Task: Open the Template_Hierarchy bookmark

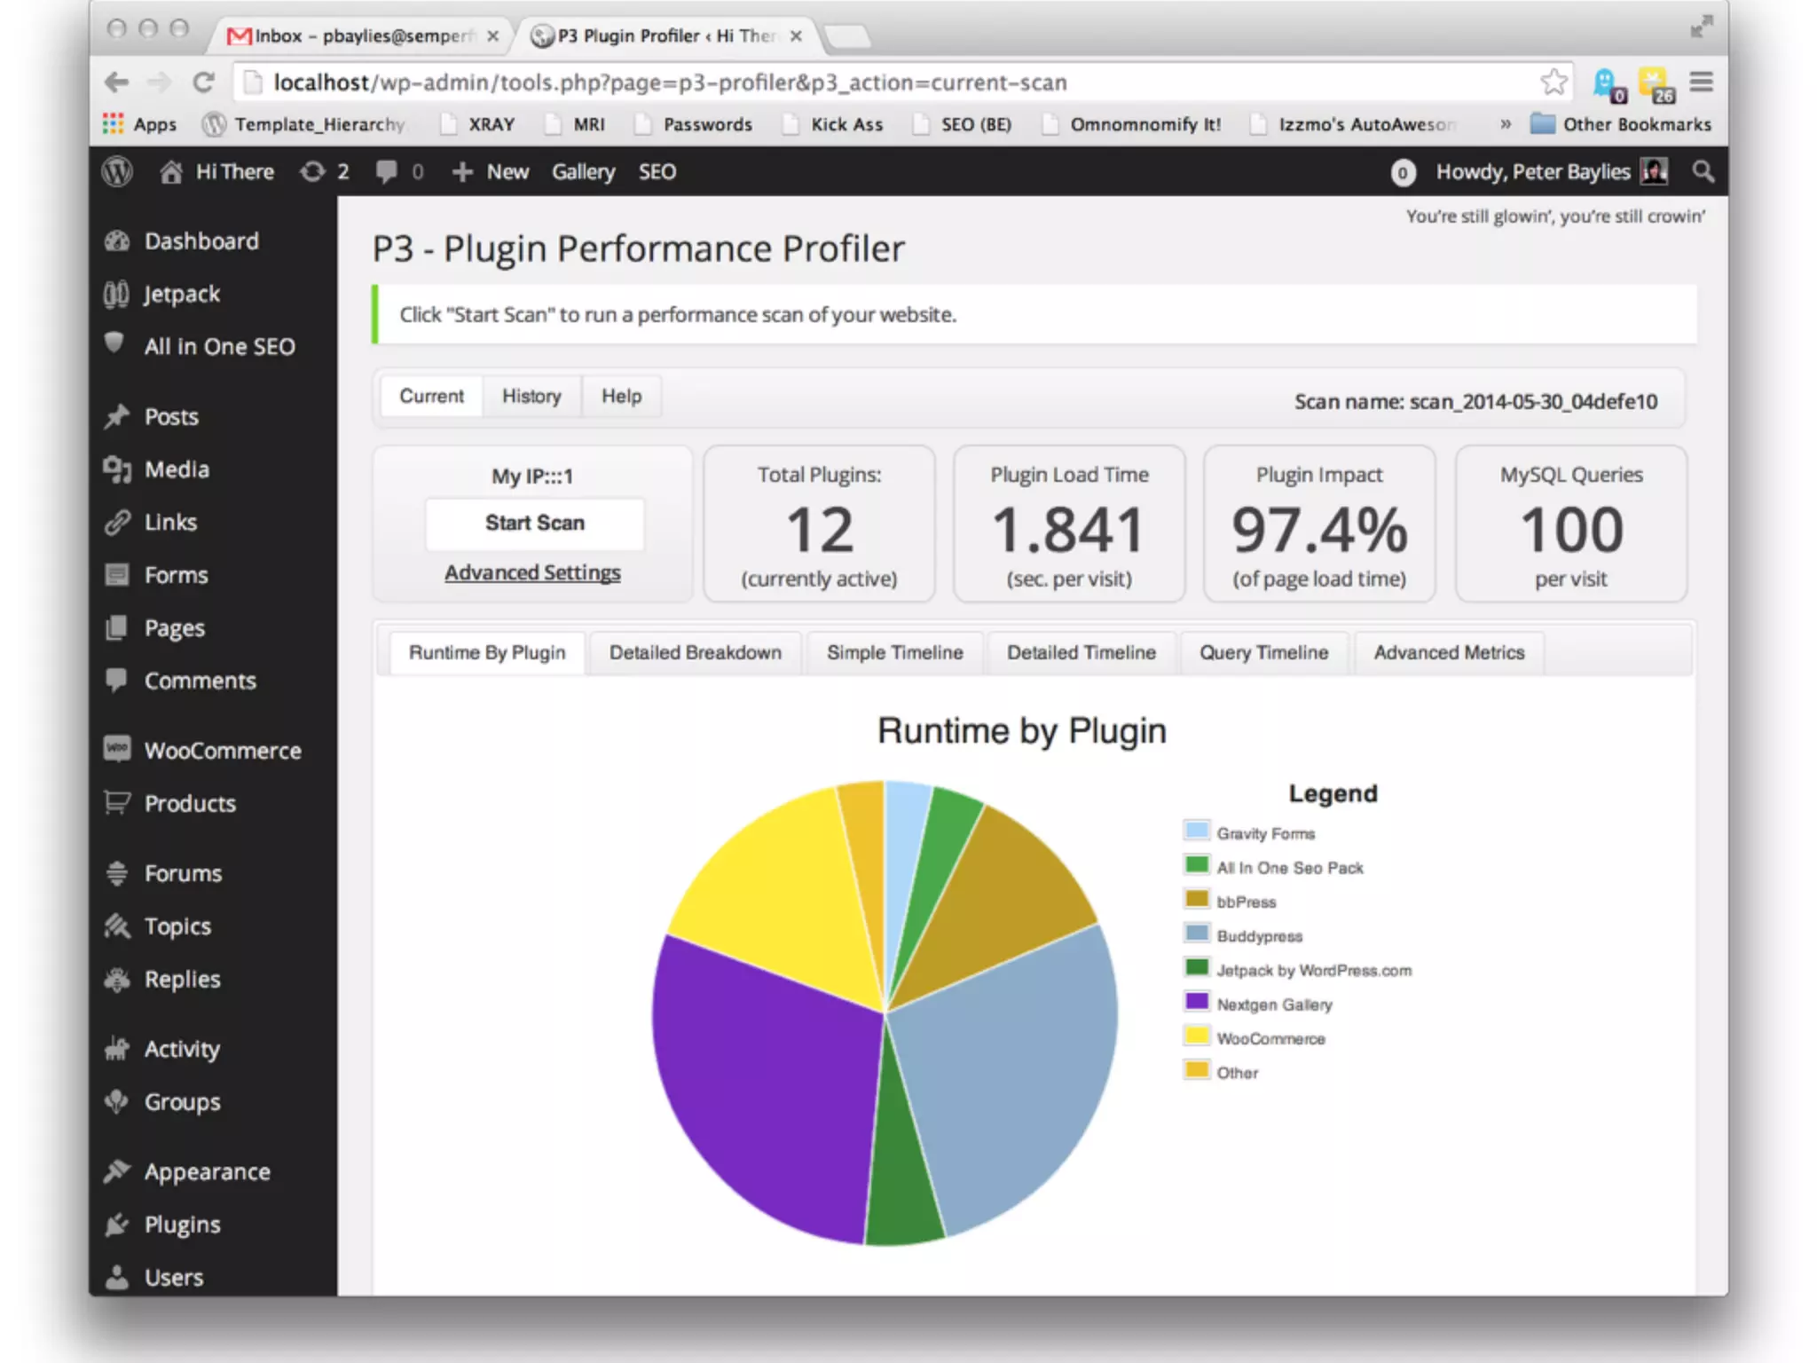Action: [304, 124]
